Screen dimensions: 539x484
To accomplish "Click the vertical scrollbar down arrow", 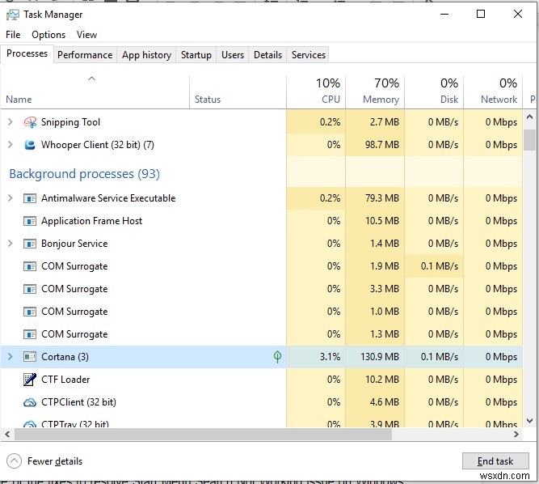I will click(530, 421).
